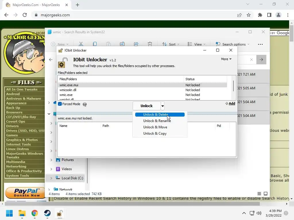Open File Explorer from taskbar

pyautogui.click(x=22, y=213)
